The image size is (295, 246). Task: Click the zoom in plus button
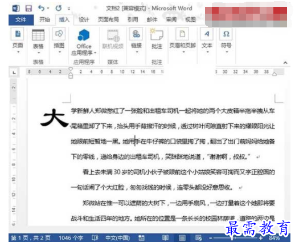coord(261,238)
